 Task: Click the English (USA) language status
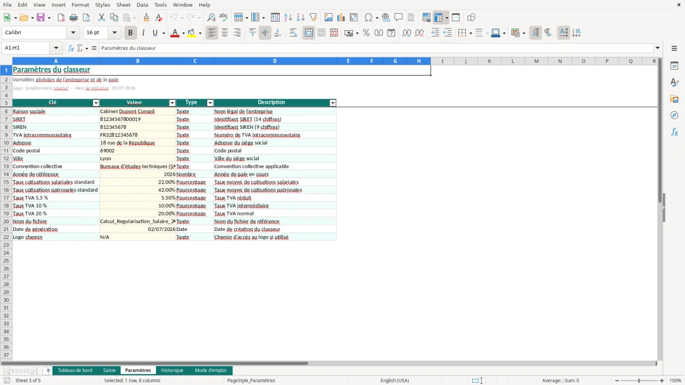[395, 380]
